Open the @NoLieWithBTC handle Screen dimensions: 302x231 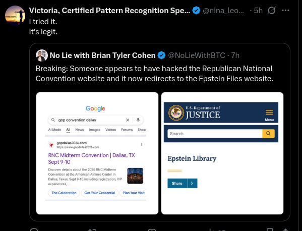197,55
